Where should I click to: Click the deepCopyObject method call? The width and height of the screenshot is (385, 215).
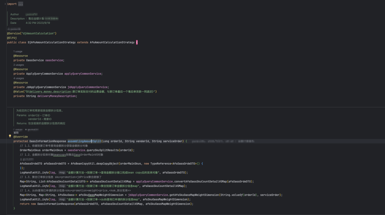(x=107, y=163)
